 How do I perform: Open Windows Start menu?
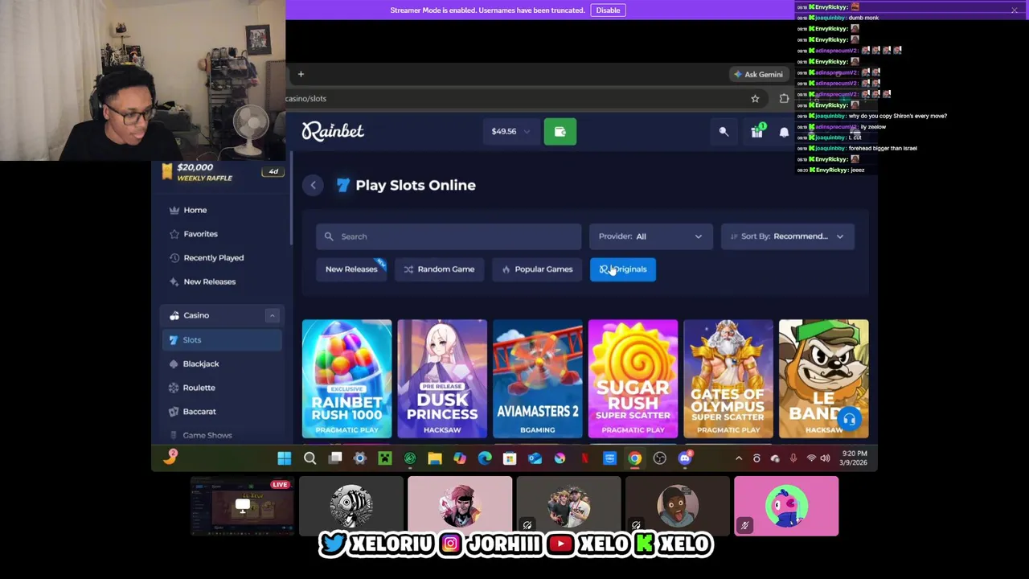tap(285, 458)
